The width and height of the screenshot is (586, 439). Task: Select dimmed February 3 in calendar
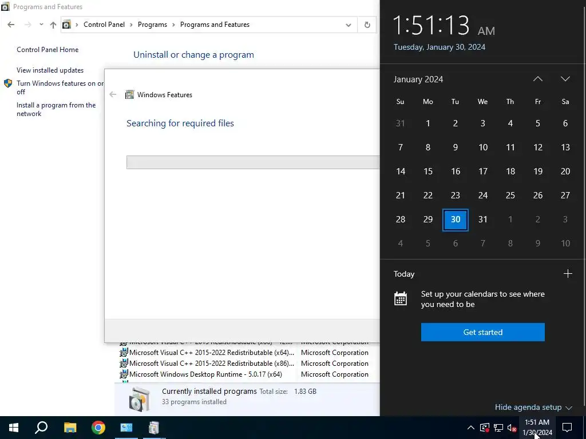click(565, 219)
